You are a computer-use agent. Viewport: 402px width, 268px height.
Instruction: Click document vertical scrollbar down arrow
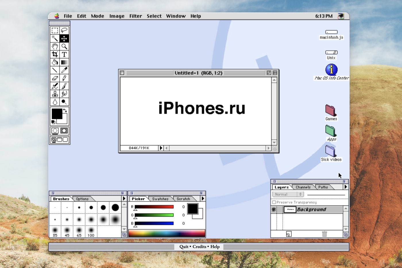[274, 142]
